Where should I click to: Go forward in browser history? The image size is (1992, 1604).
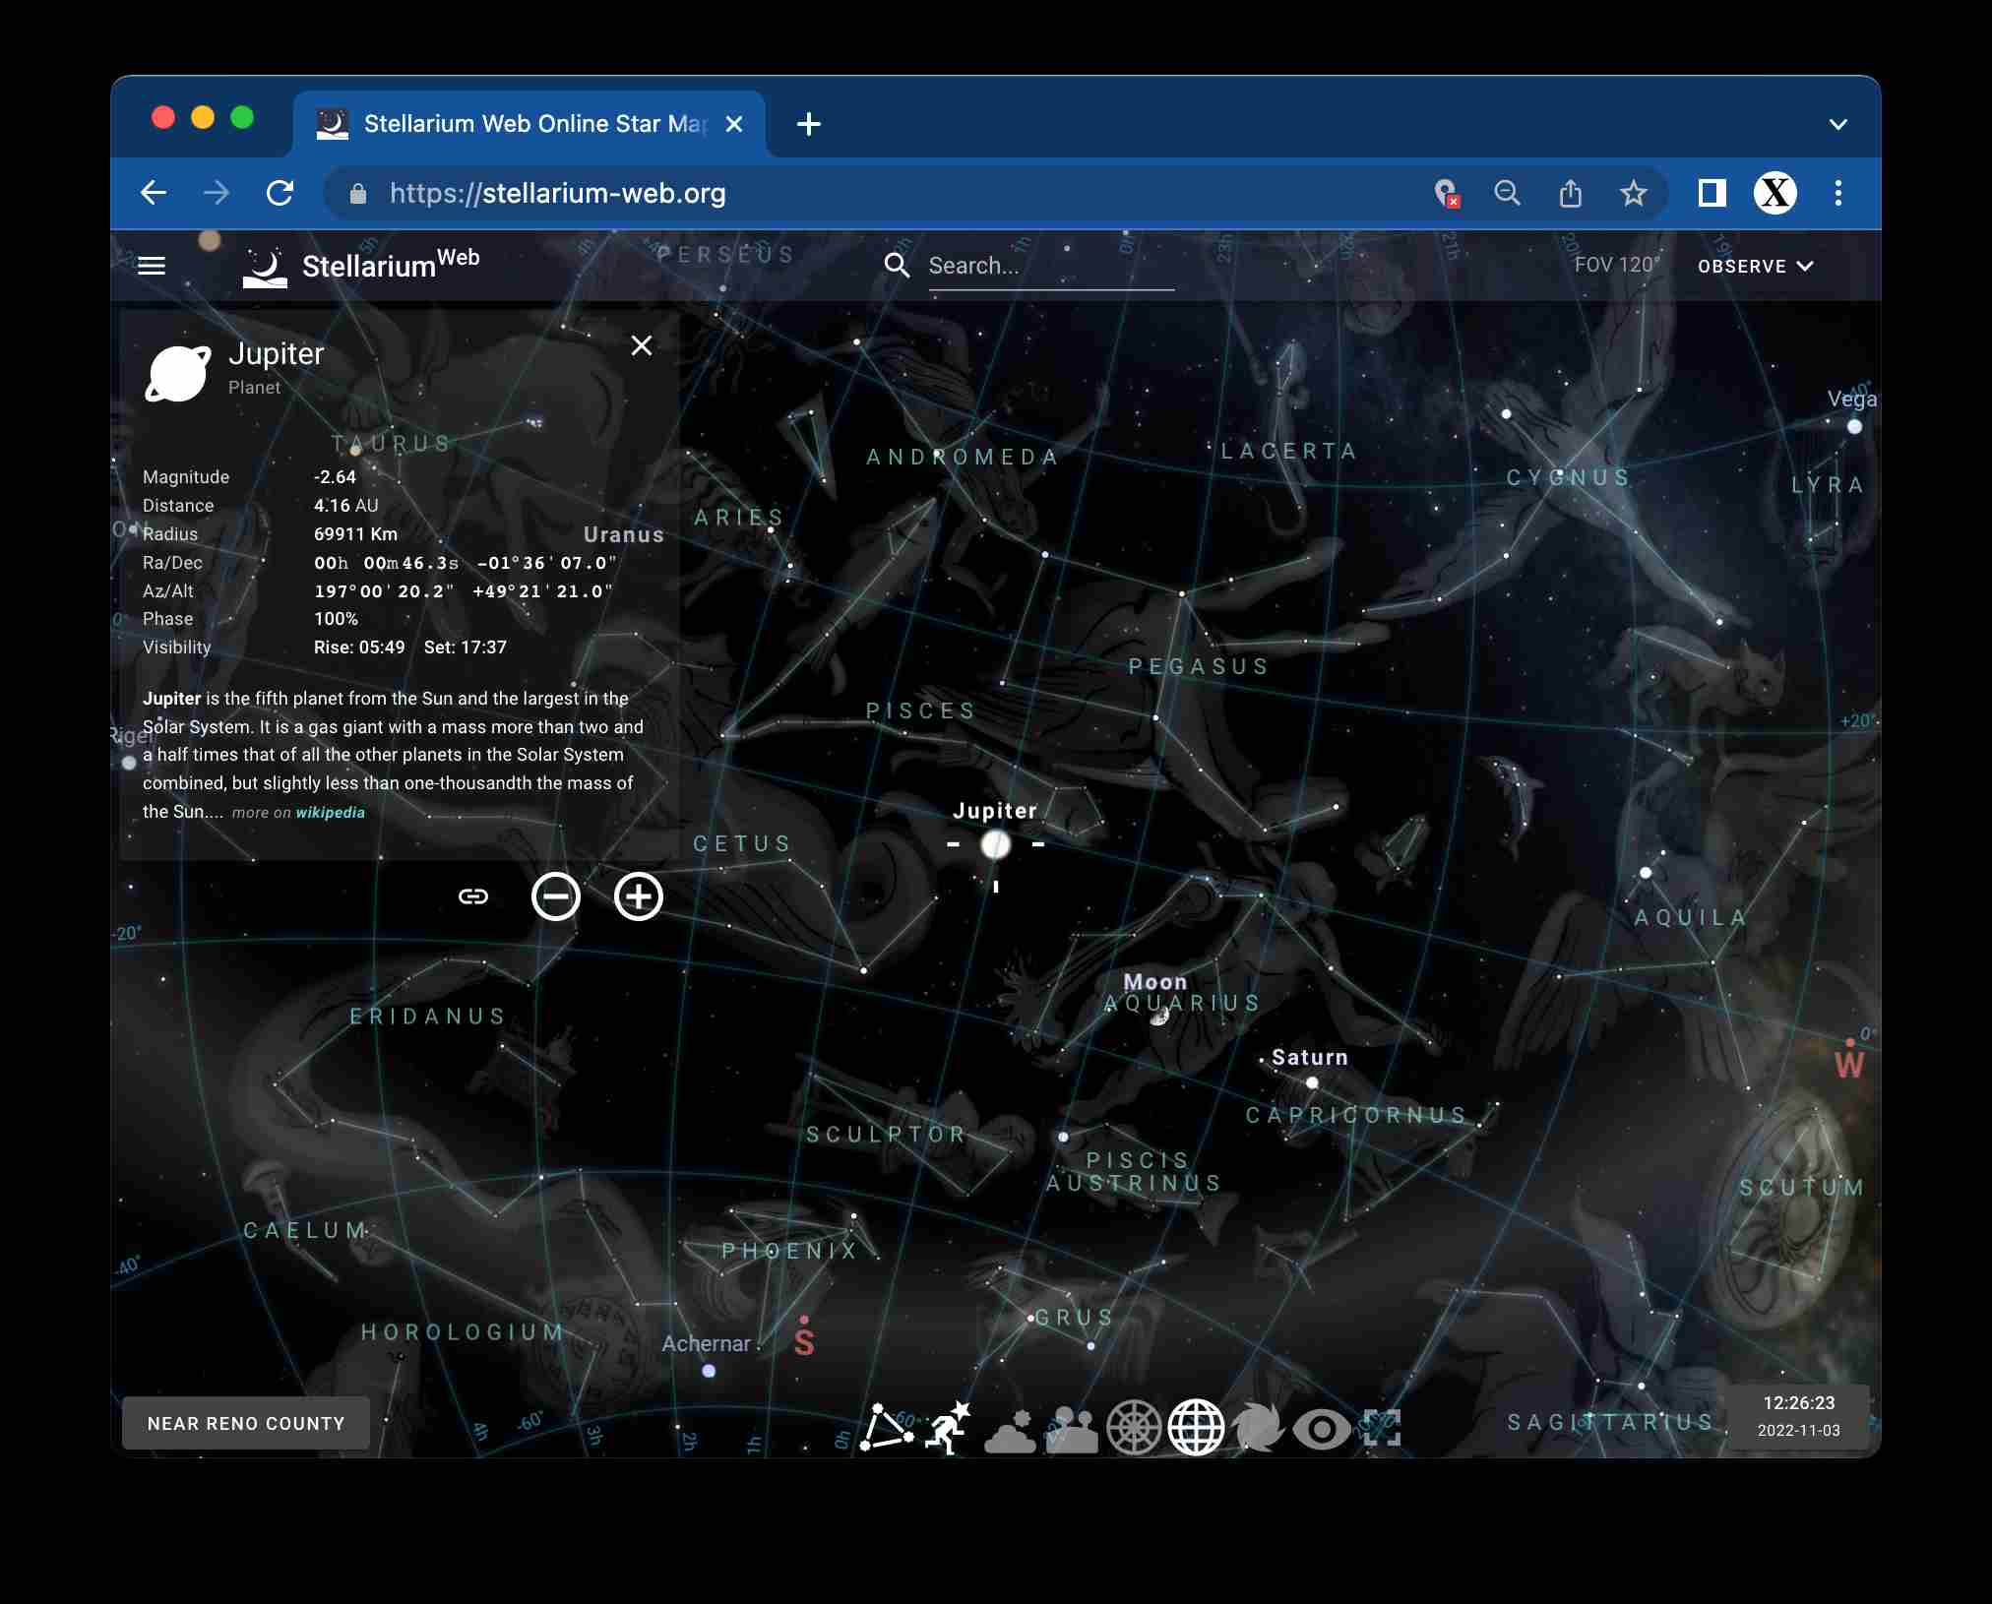coord(217,193)
